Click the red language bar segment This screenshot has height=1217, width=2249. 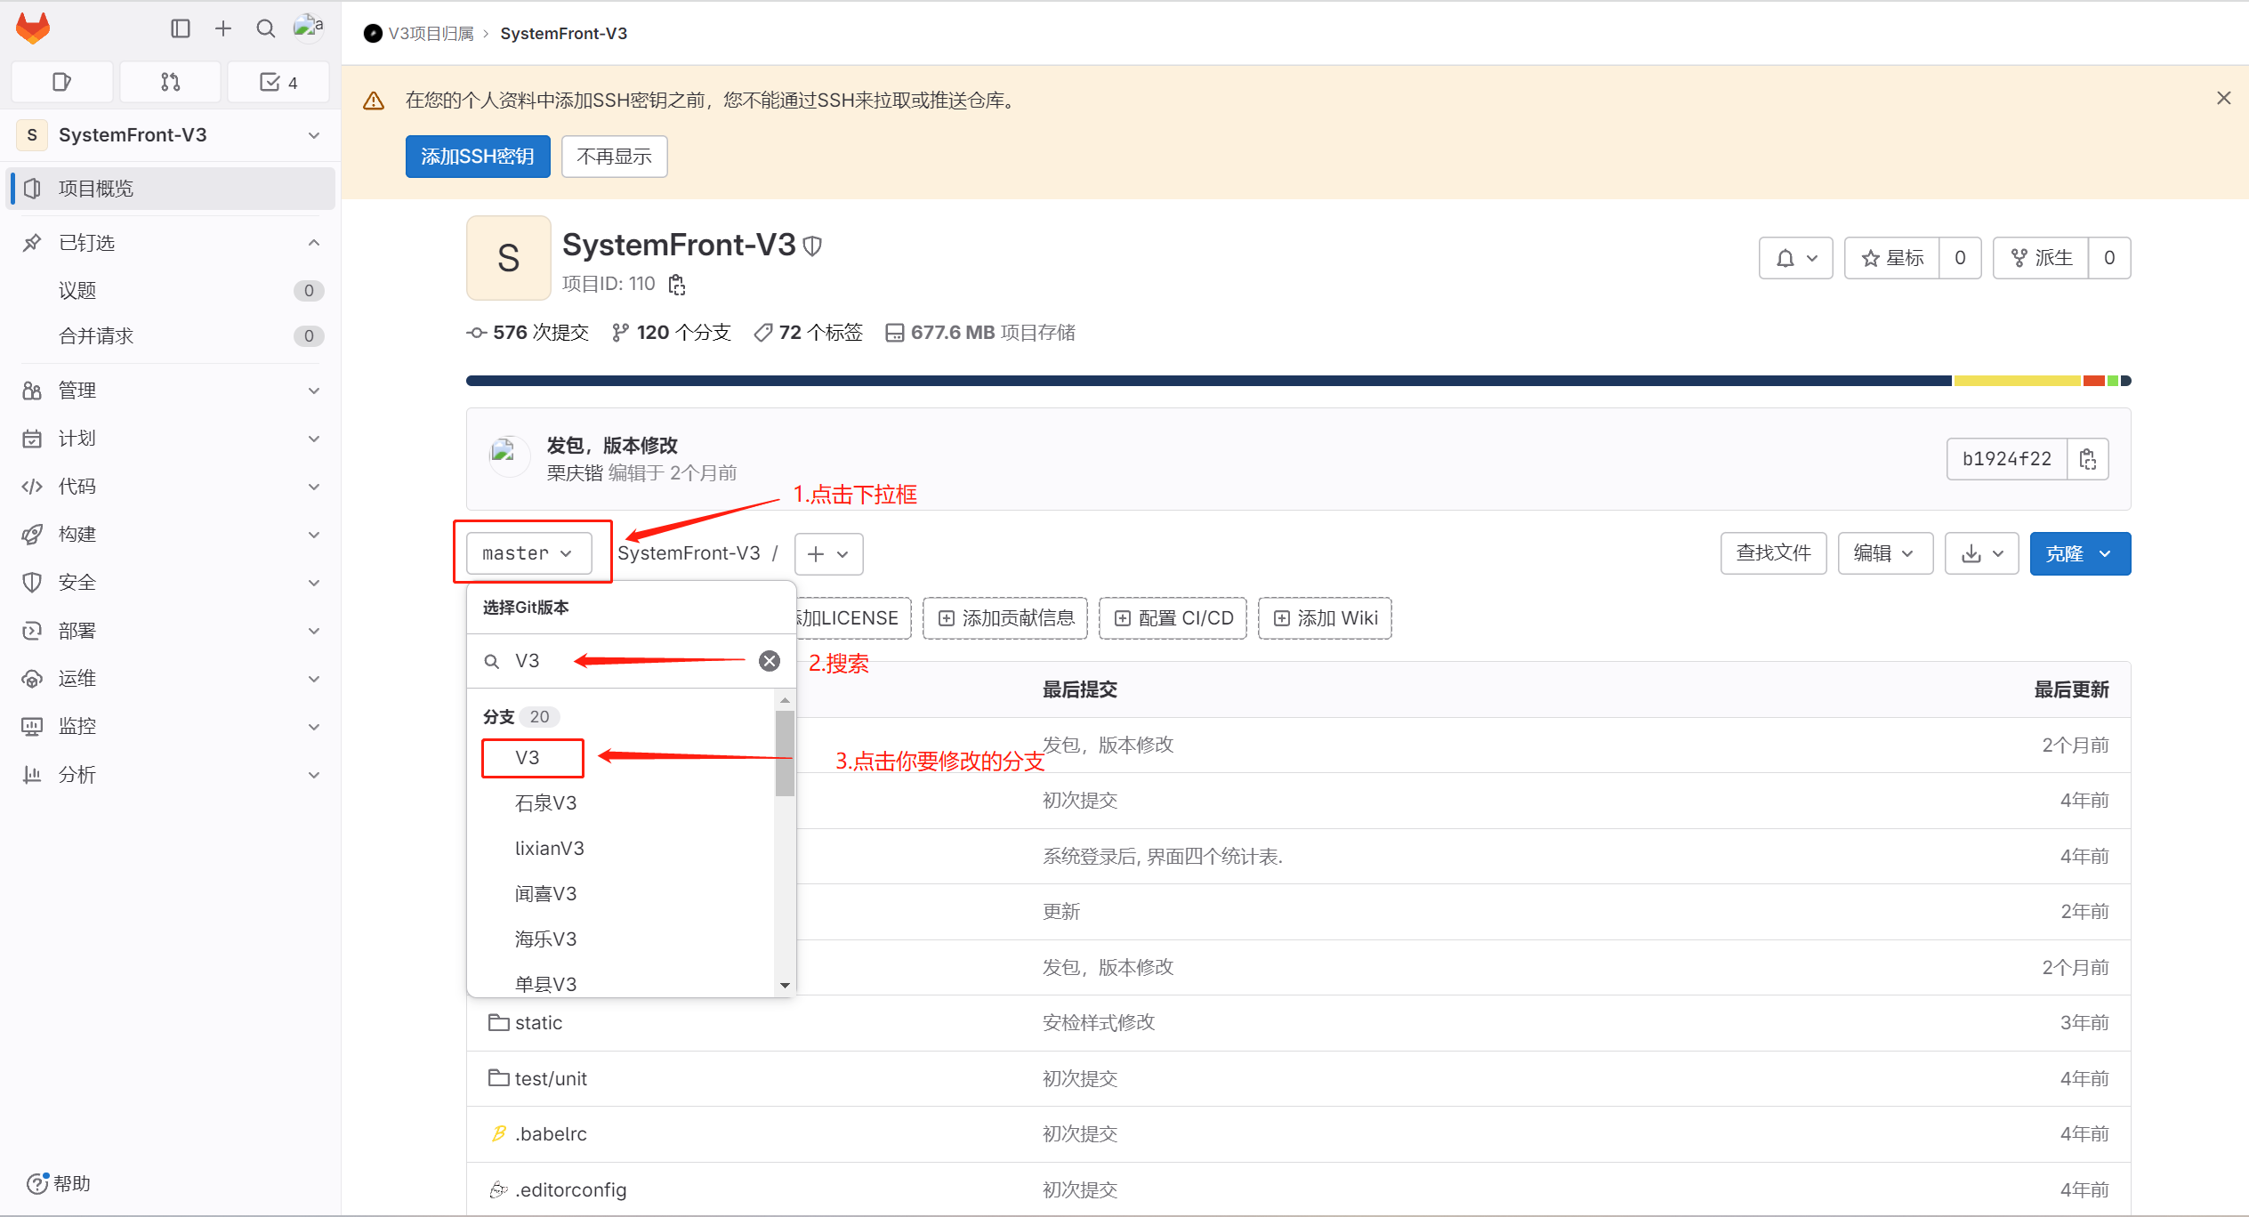pos(2094,381)
